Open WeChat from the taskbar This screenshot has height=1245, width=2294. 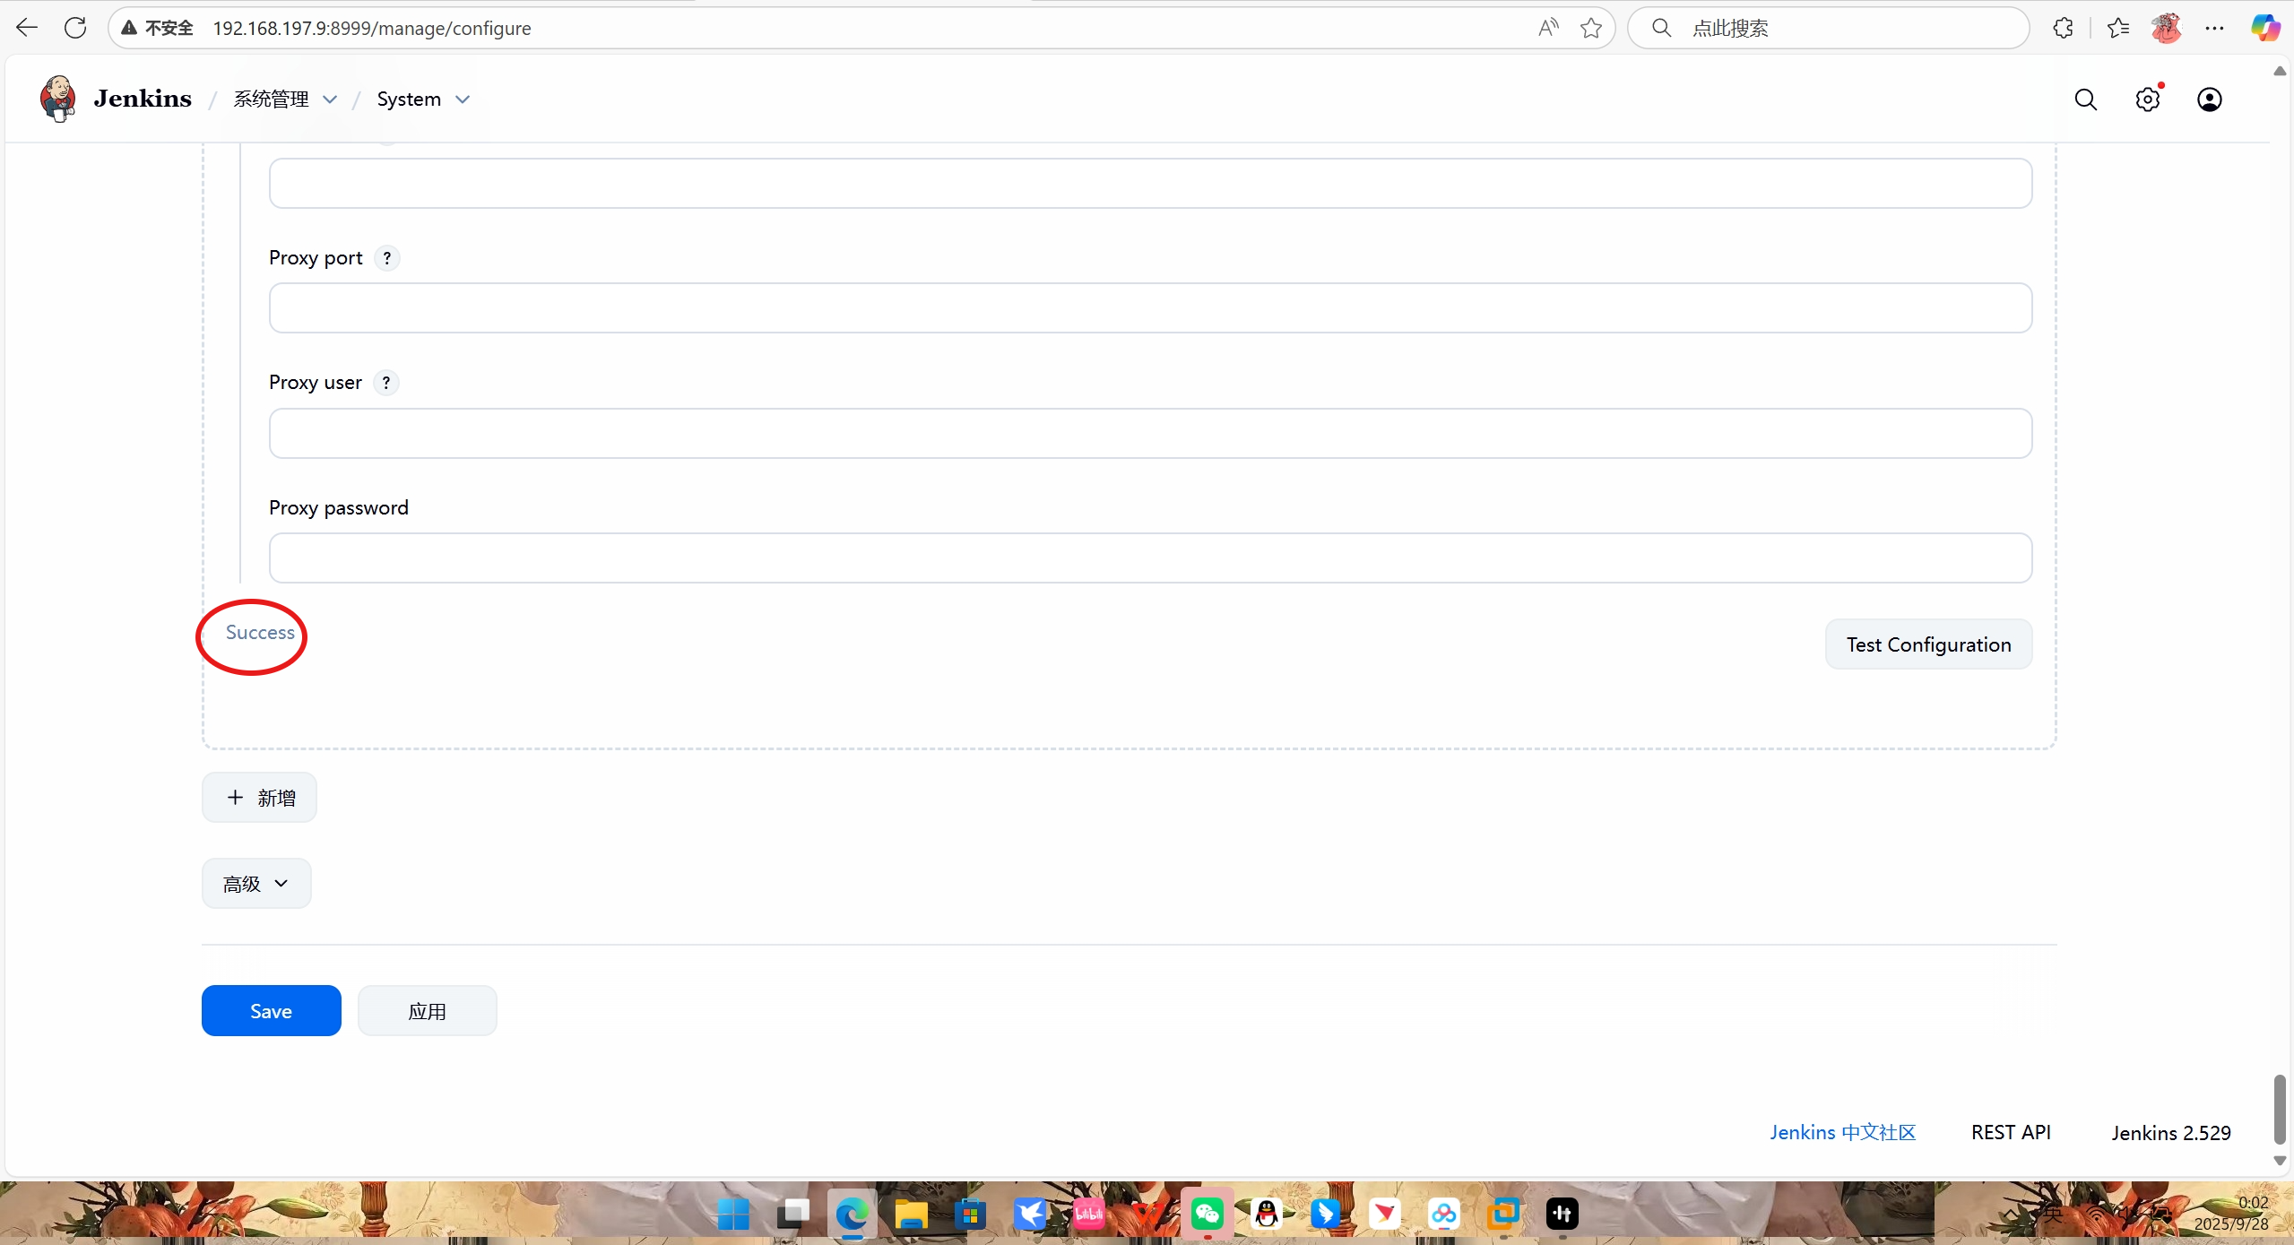[1207, 1214]
